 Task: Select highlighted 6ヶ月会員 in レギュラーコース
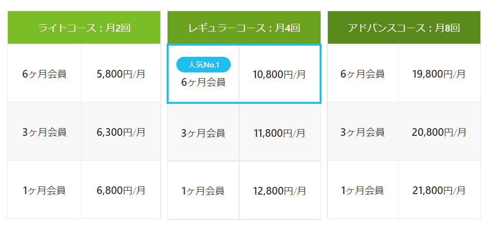click(x=204, y=82)
